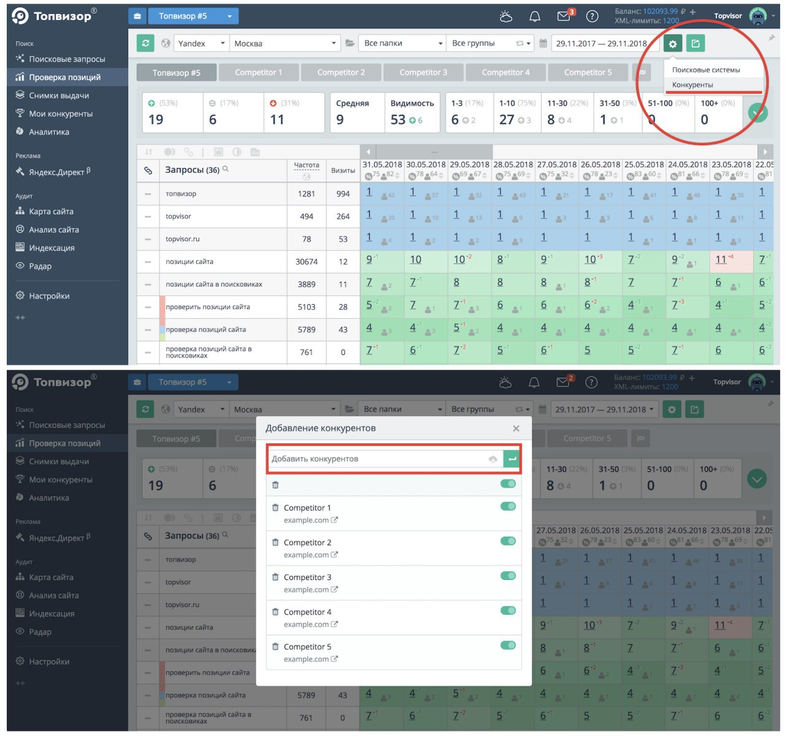Click the green gear button above the Конкуренты menu

[673, 44]
